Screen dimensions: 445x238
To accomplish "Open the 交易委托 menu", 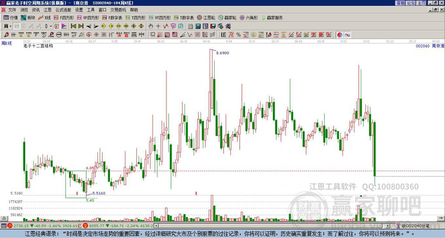I will [x=118, y=10].
